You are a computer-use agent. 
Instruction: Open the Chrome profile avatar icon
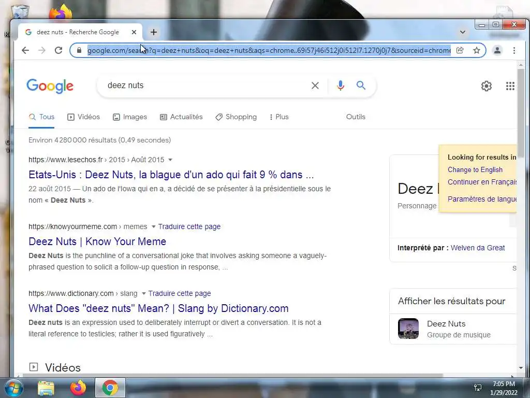[497, 50]
